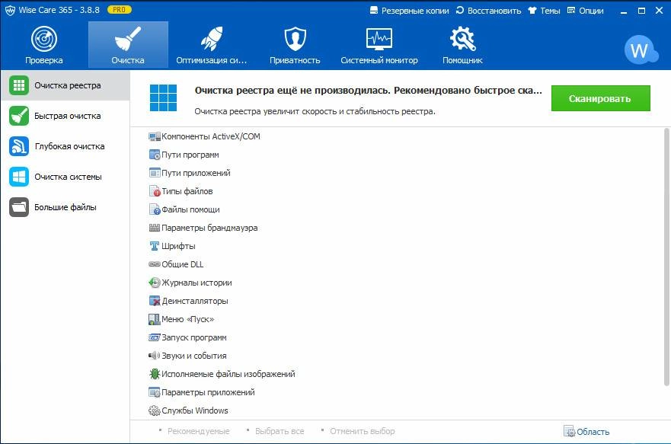Click the Большие файлы folder icon

point(19,207)
